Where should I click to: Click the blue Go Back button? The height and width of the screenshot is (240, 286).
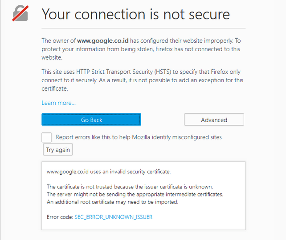(x=91, y=120)
